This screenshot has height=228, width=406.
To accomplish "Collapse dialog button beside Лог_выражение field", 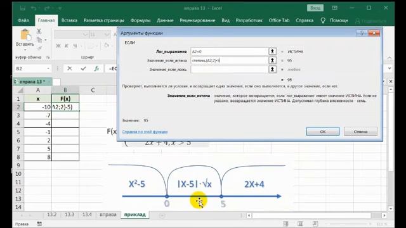I will click(x=272, y=51).
